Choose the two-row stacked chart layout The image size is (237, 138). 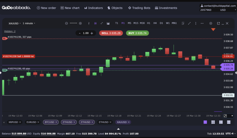point(229,122)
